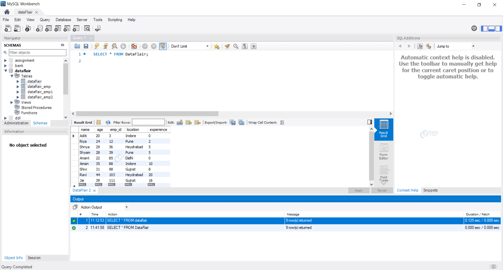This screenshot has height=270, width=503.
Task: Toggle the bottom output panel visibility
Action: (491, 28)
